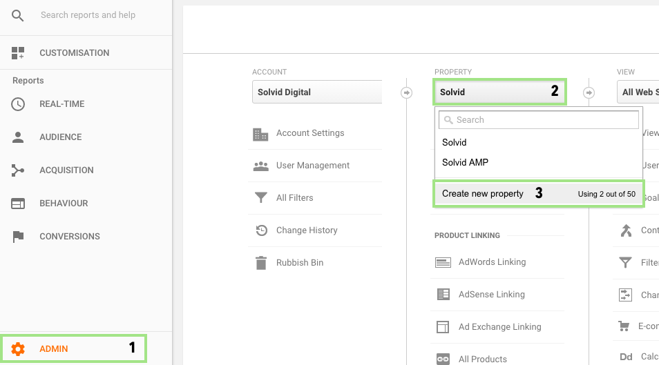Screen dimensions: 659x365
Task: Click the Behaviour window icon
Action: coord(18,204)
